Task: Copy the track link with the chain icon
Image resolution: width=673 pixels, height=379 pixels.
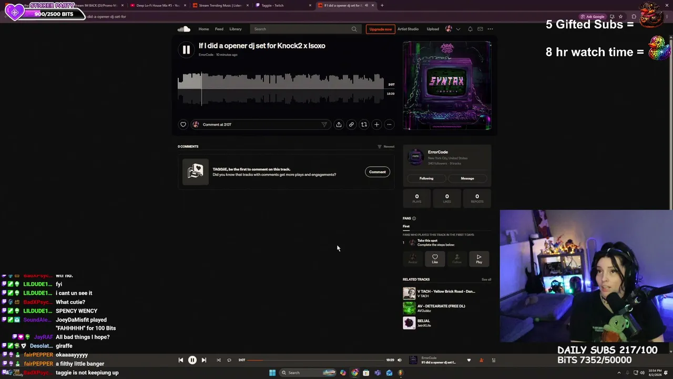Action: (351, 125)
